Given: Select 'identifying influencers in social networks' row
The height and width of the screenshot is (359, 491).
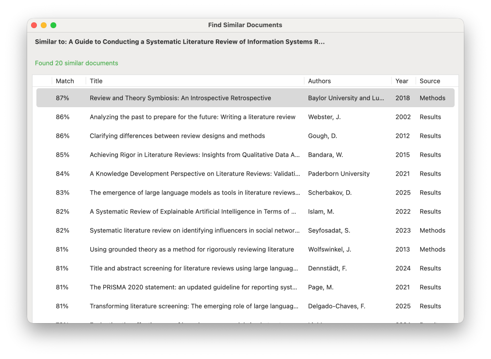Looking at the screenshot, I should (x=245, y=230).
